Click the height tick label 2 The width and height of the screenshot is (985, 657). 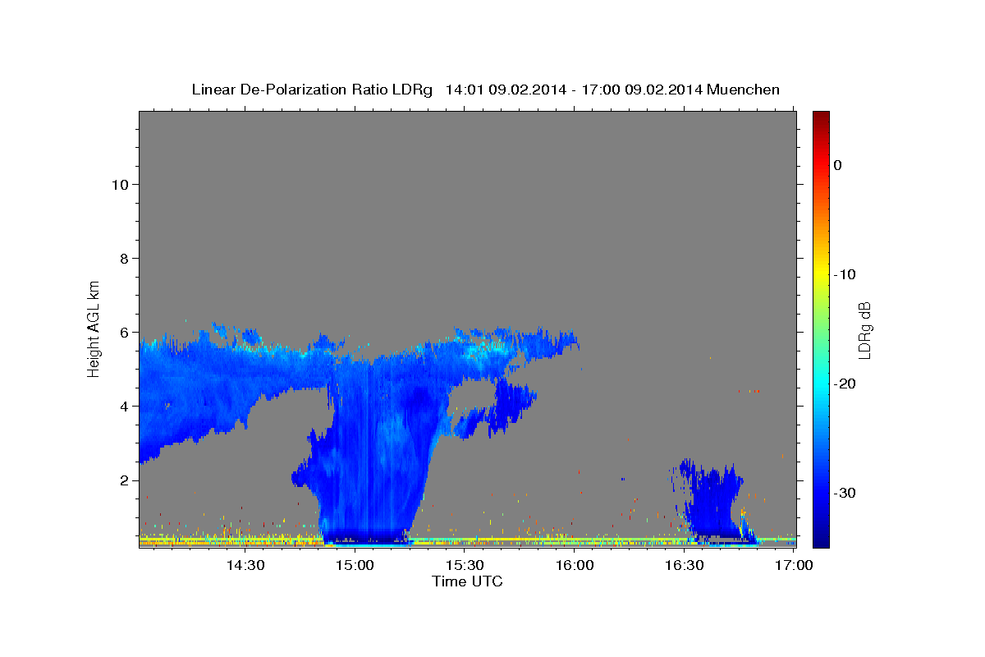click(123, 480)
